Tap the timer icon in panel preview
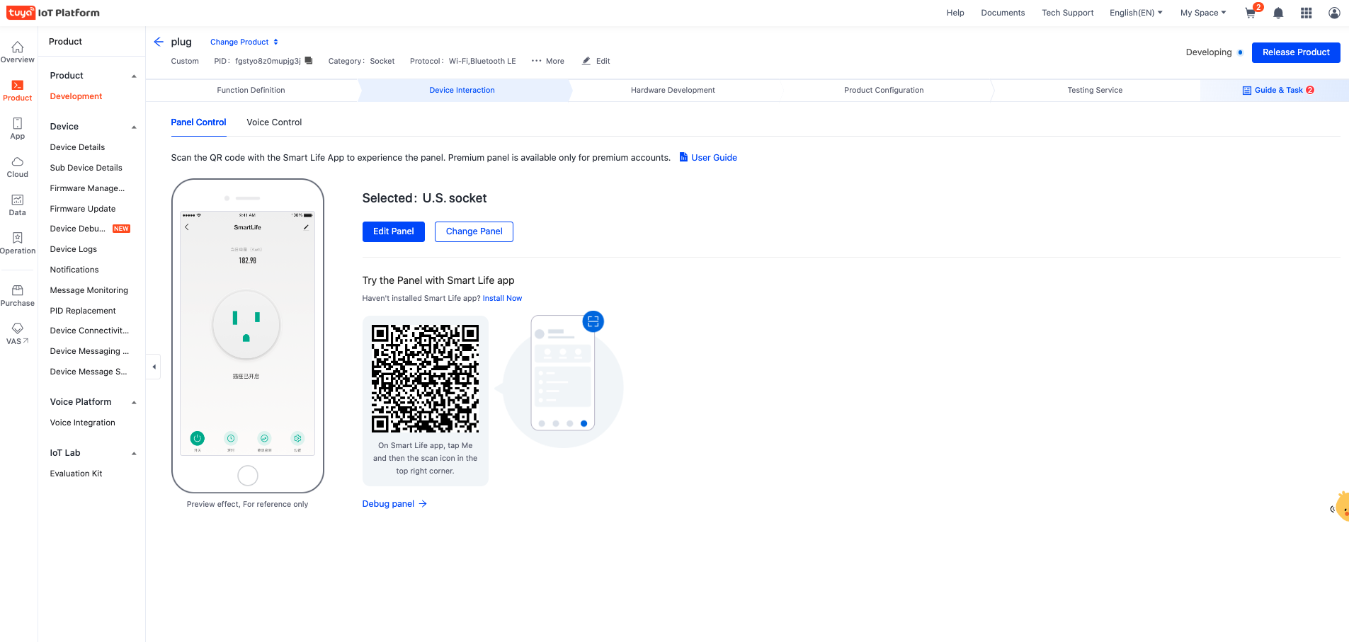This screenshot has width=1349, height=642. pos(231,439)
